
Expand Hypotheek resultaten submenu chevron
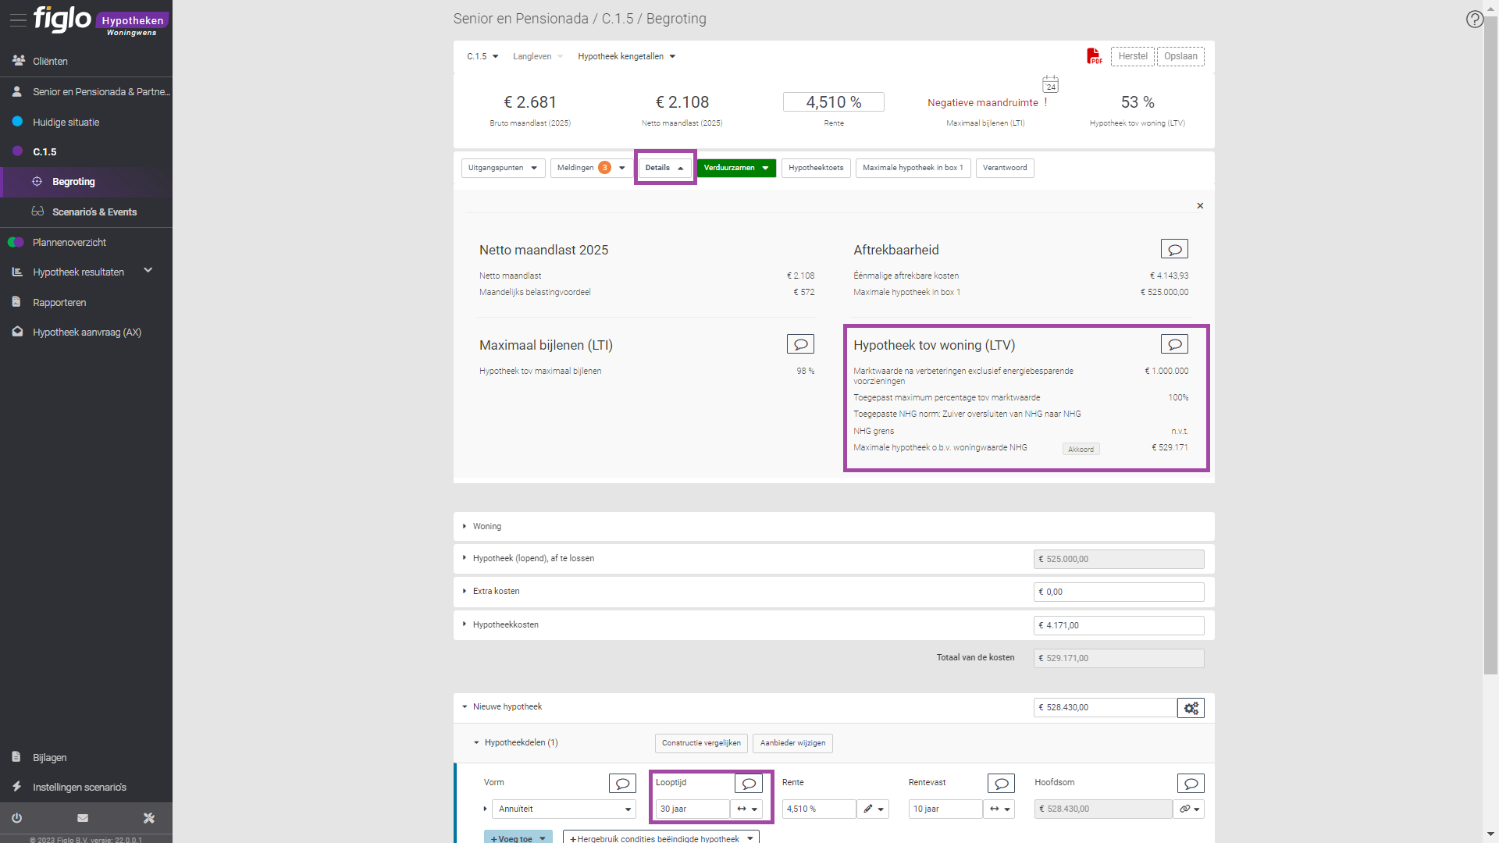pos(148,271)
